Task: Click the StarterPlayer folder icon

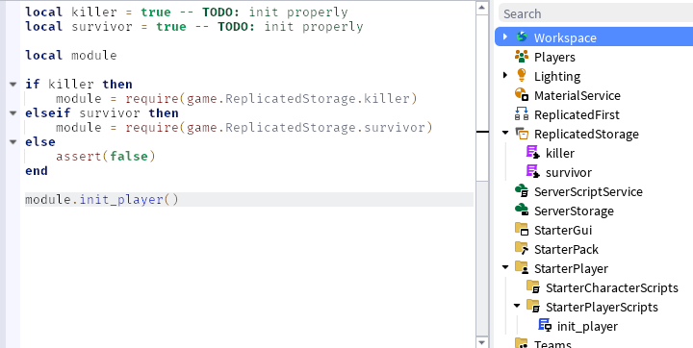Action: (x=522, y=268)
